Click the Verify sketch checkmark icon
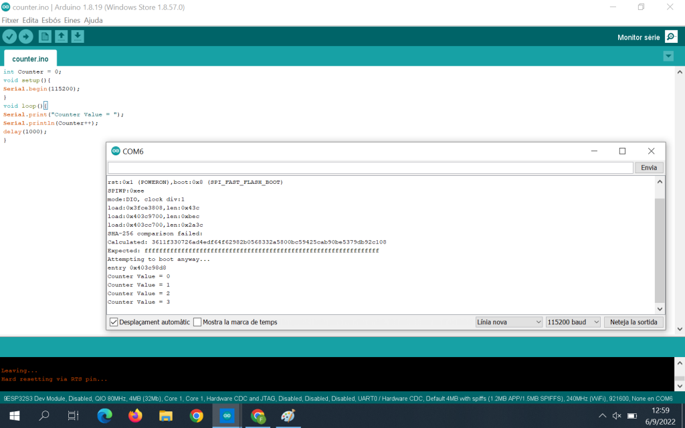Screen dimensions: 685x428 [x=9, y=37]
